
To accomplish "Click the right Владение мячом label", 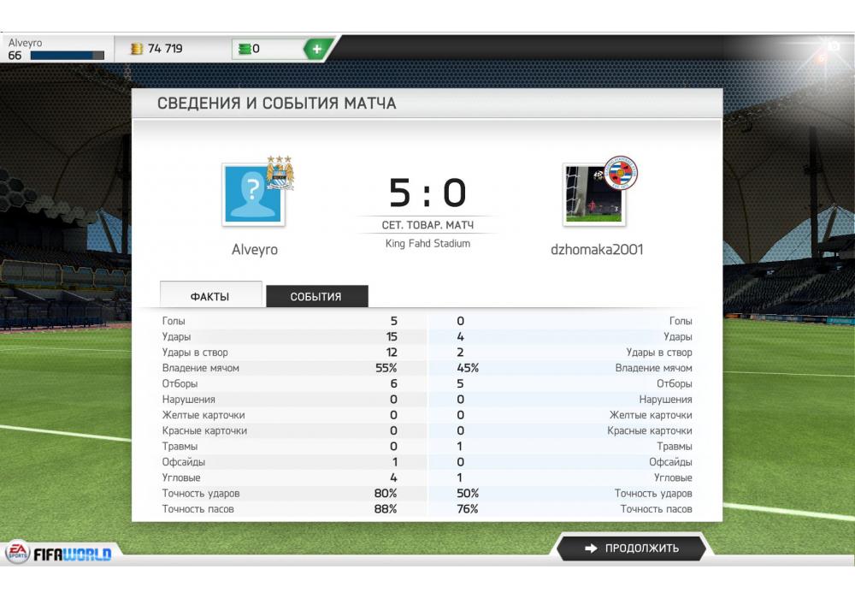I will click(x=654, y=368).
